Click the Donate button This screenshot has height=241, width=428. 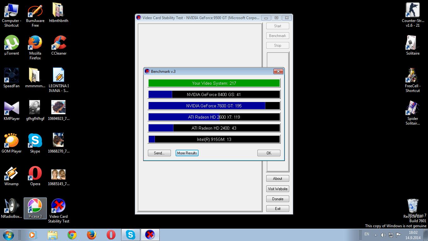[x=278, y=199]
